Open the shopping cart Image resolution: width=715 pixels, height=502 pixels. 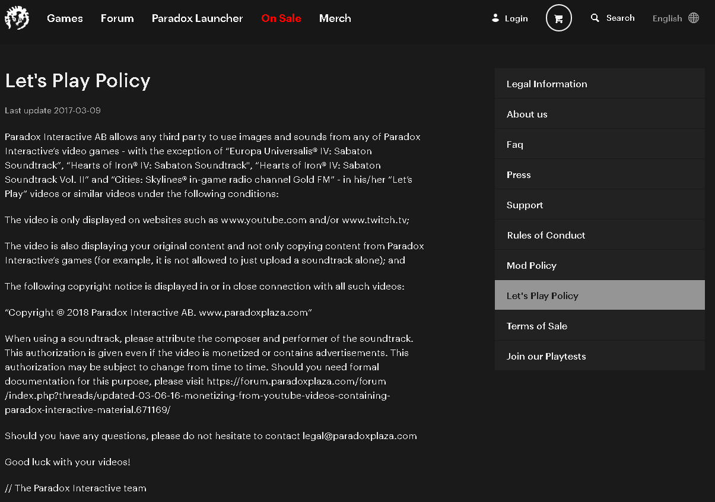558,18
